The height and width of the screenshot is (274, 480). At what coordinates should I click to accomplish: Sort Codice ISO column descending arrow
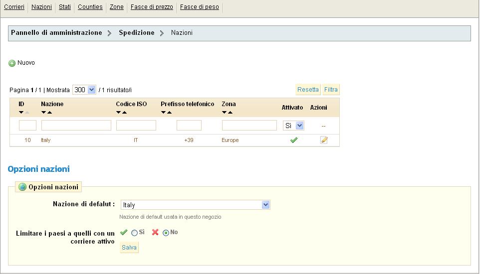click(118, 112)
